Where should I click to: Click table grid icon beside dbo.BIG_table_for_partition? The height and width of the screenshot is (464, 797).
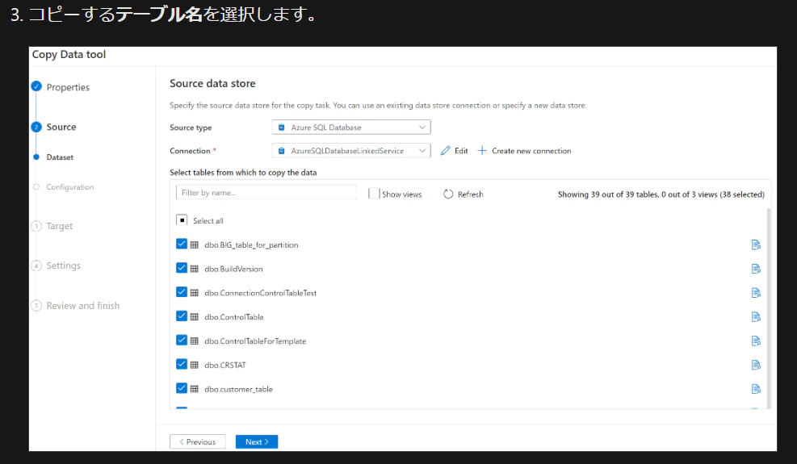(194, 245)
